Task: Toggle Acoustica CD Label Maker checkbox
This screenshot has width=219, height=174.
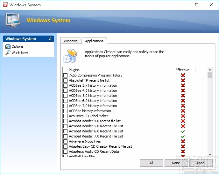Action: click(x=65, y=116)
